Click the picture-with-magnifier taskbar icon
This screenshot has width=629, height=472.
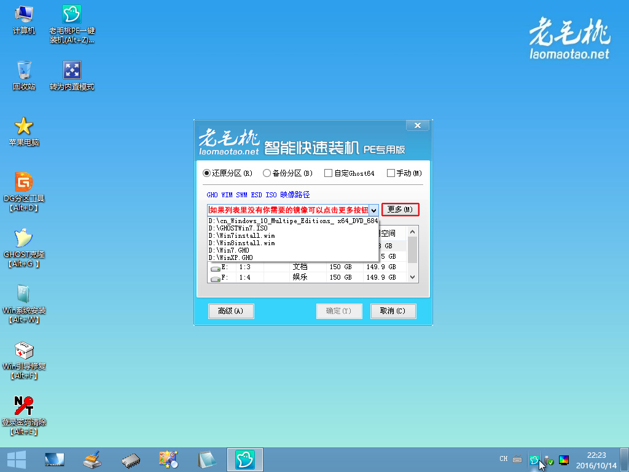point(168,460)
